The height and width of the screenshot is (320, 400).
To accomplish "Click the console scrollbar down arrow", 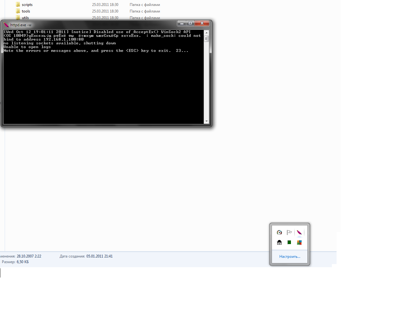I will [206, 121].
